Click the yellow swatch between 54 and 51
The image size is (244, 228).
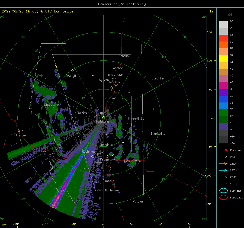click(223, 58)
